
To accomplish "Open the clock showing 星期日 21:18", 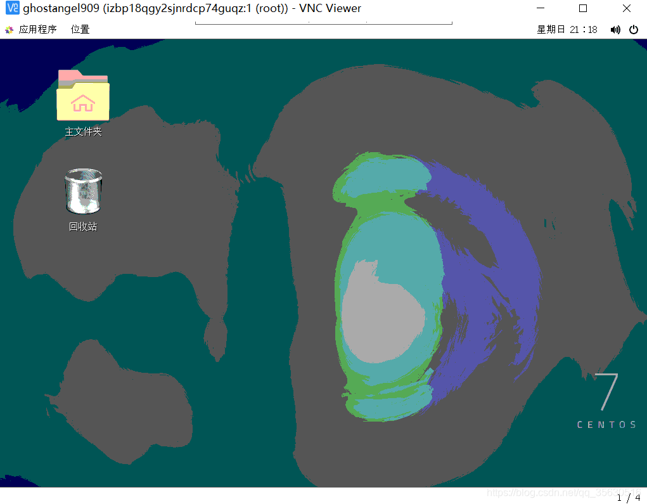I will [x=567, y=30].
